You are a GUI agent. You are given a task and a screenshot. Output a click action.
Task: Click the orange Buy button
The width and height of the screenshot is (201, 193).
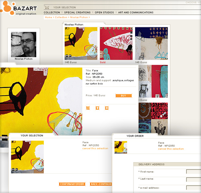(x=124, y=96)
